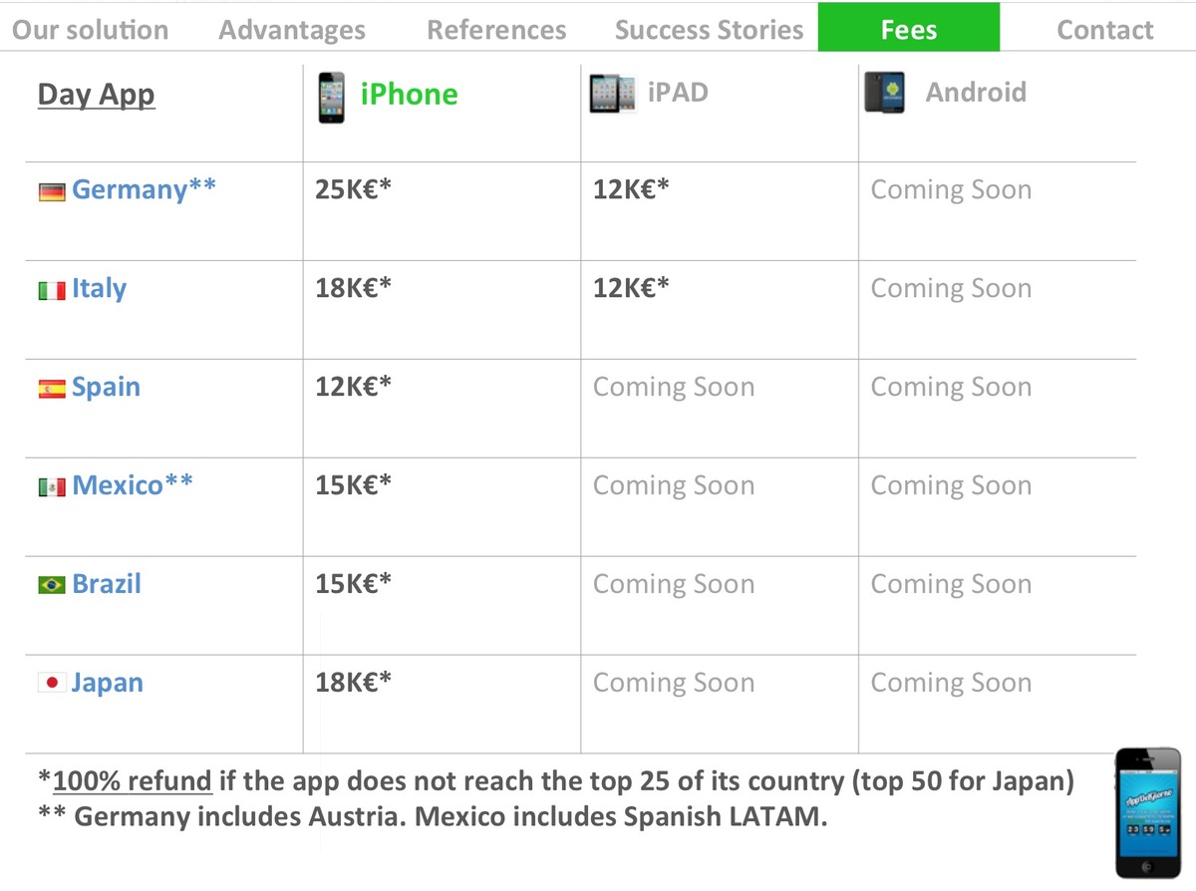The height and width of the screenshot is (891, 1196).
Task: Click Spain iPad Coming Soon cell
Action: [x=674, y=387]
